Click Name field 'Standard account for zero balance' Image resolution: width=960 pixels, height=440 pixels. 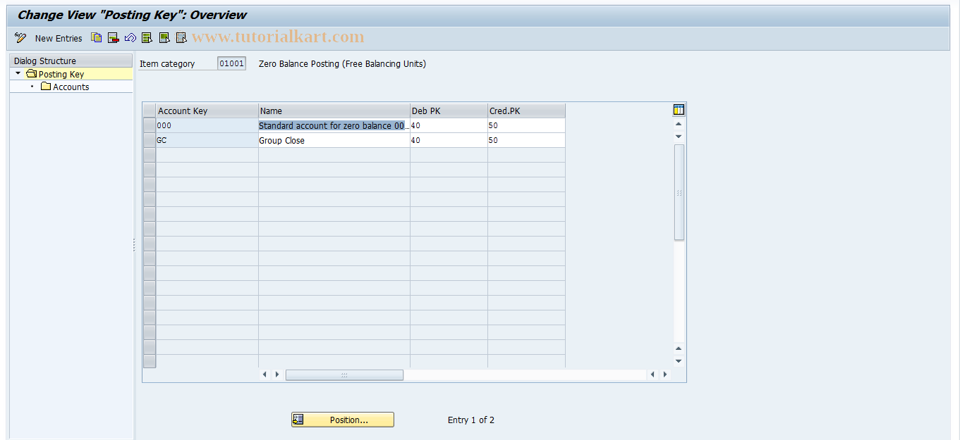click(334, 125)
